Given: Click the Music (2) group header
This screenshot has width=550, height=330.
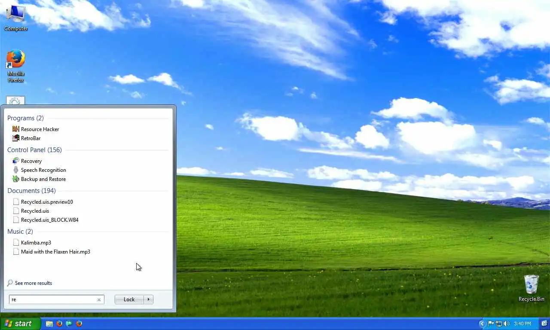Looking at the screenshot, I should [x=20, y=231].
